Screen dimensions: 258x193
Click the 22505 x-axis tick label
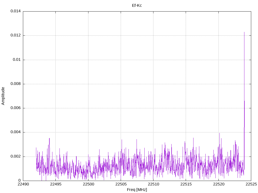click(121, 184)
